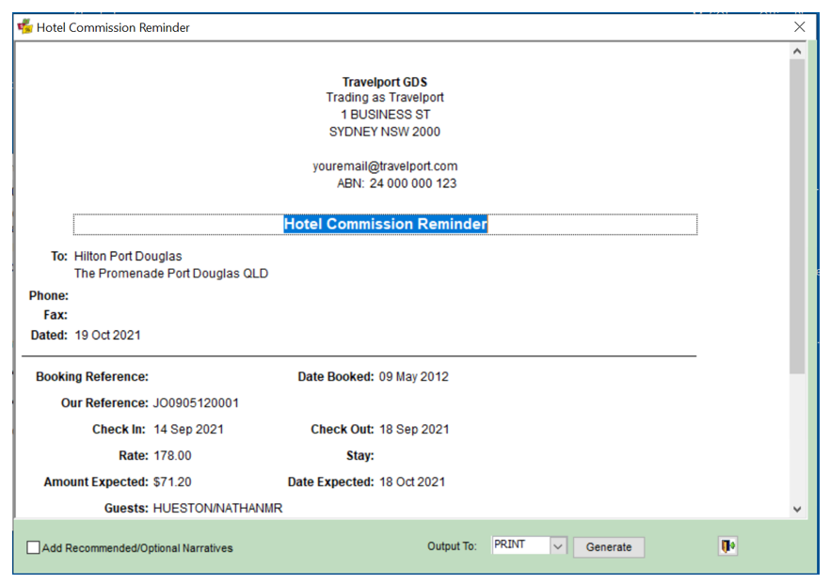Click the Check In date 14 Sep 2021
Screen dimensions: 830x584
(188, 430)
